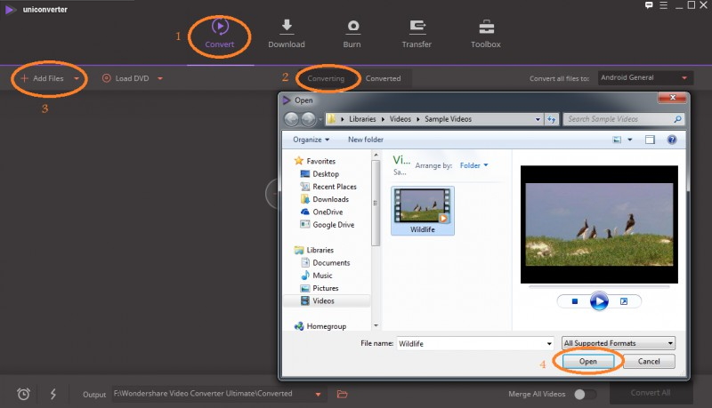Select Music in the navigation pane
This screenshot has width=712, height=408.
(317, 276)
